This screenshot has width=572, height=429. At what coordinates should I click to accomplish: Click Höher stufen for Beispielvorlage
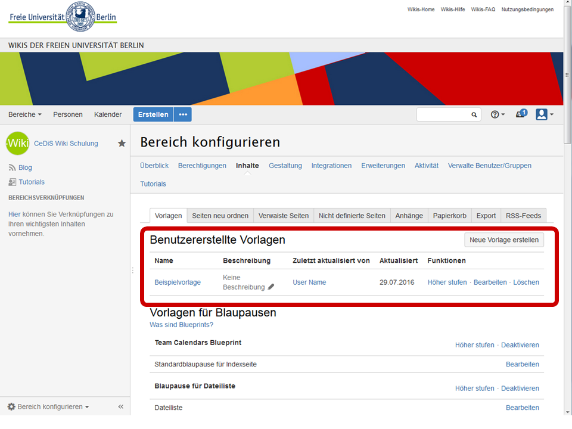click(x=447, y=282)
